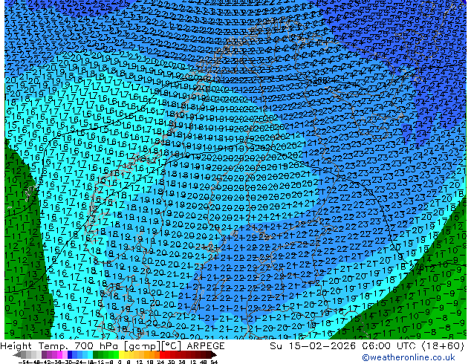This screenshot has width=471, height=364.
Task: Select the dark green legend band
Action: (96, 354)
